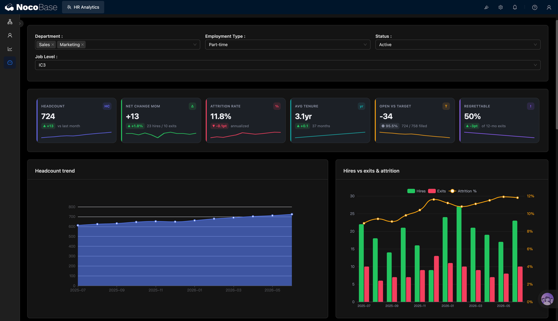
Task: Open the organization chart sidebar icon
Action: coord(10,22)
